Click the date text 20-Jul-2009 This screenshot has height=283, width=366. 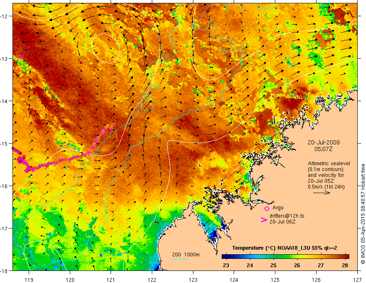[x=324, y=142]
